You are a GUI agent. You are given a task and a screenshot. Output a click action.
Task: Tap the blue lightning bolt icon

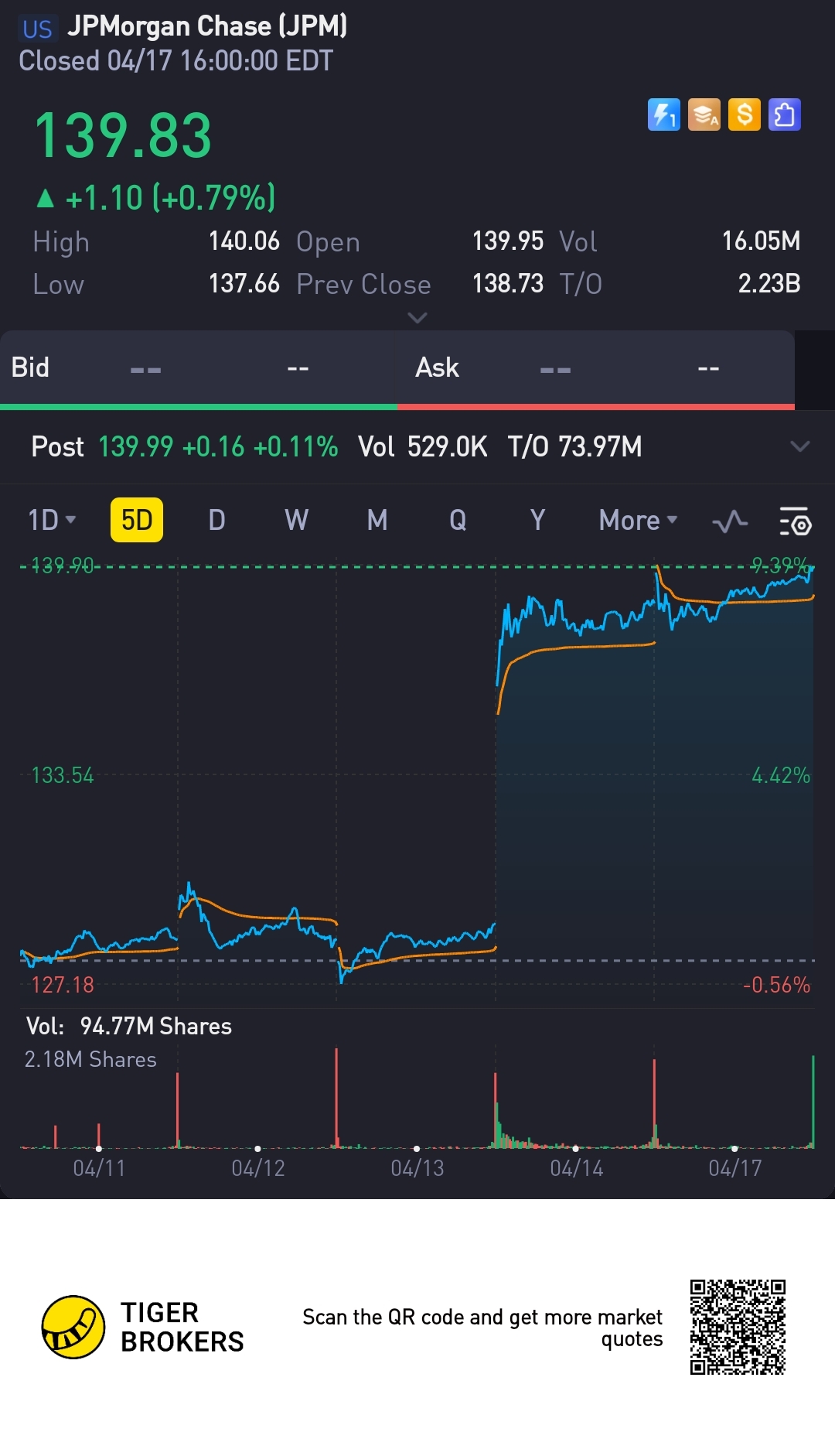click(x=663, y=115)
